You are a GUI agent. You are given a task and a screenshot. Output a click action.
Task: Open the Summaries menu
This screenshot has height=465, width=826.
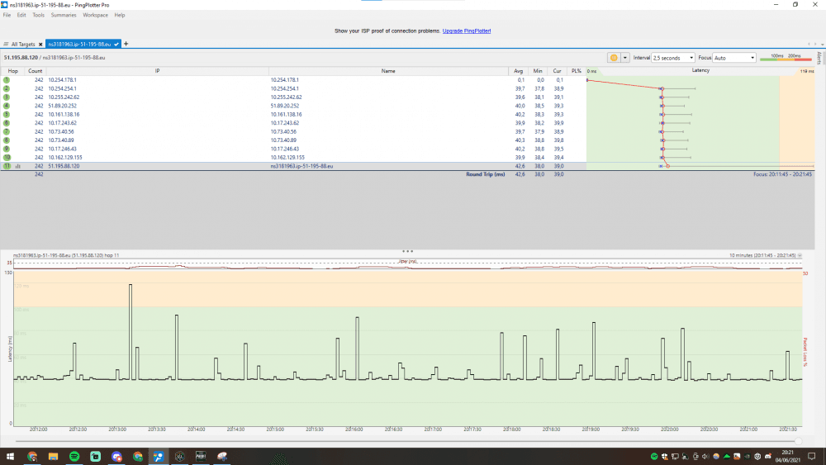pos(64,15)
